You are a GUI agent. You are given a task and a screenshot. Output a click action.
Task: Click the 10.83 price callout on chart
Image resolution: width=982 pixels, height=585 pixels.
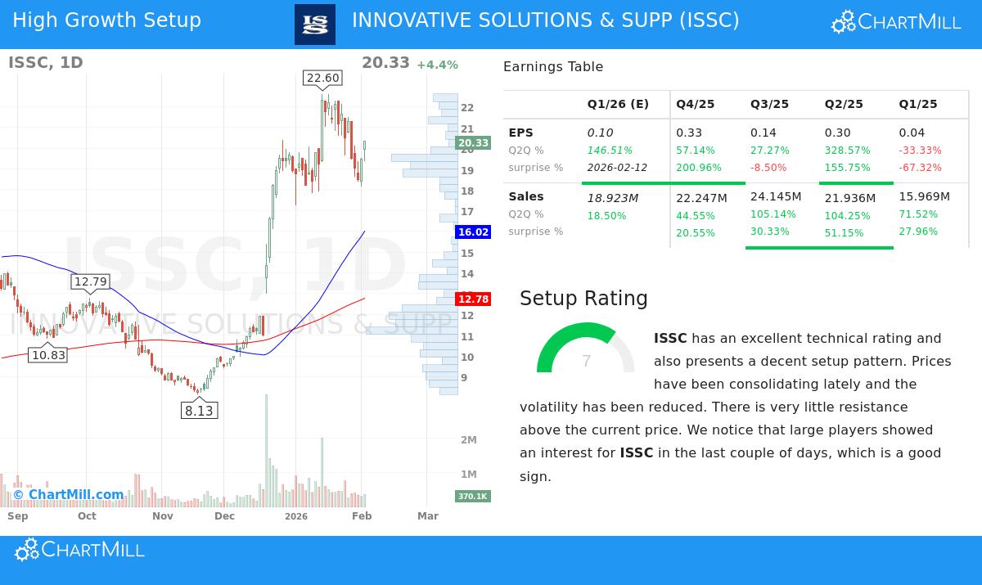[x=48, y=354]
